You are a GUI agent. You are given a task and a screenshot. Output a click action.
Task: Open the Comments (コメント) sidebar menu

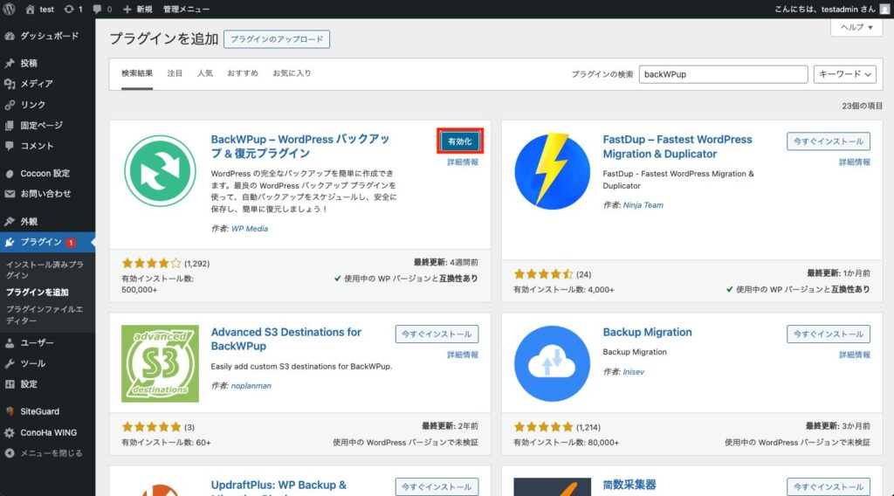(x=48, y=146)
